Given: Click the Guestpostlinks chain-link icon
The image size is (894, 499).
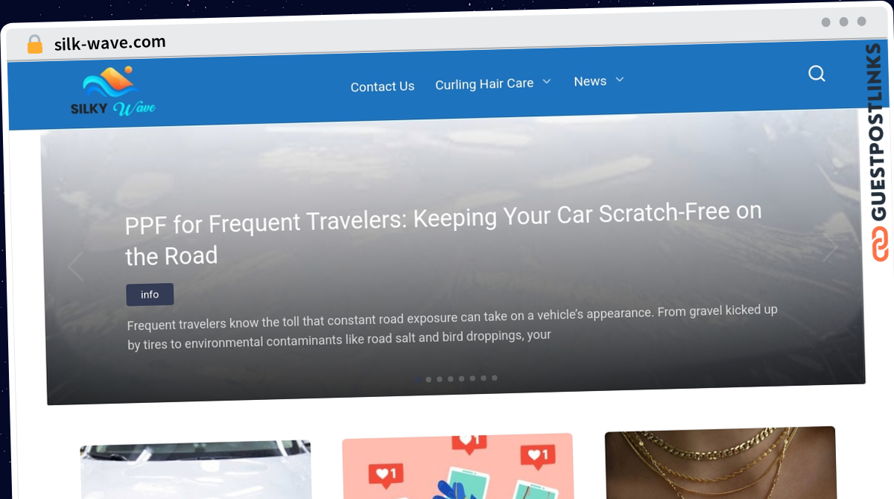Looking at the screenshot, I should [881, 245].
